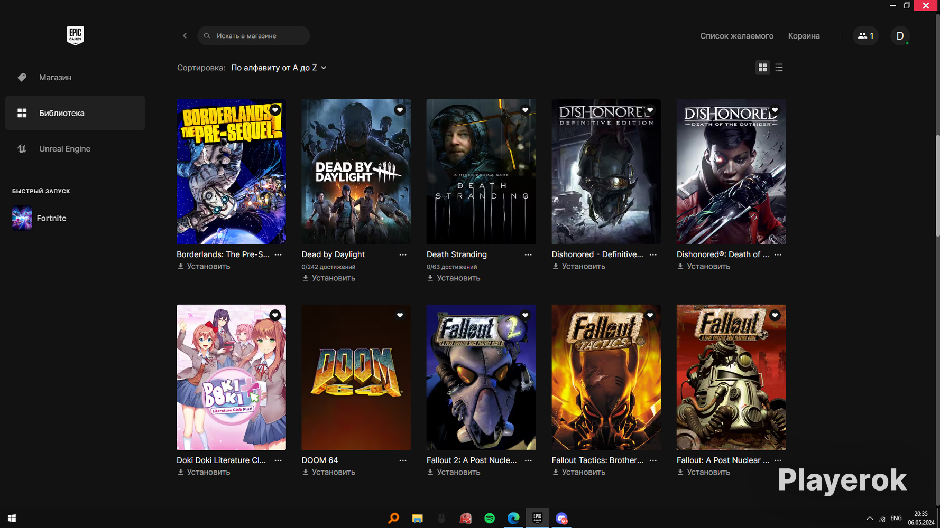Open options for Fallout: A Post Nuclear
The height and width of the screenshot is (528, 940).
coord(778,460)
